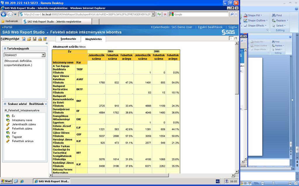This screenshot has height=186, width=299.
Task: Open the Szakasz1 section dropdown
Action: click(x=44, y=55)
